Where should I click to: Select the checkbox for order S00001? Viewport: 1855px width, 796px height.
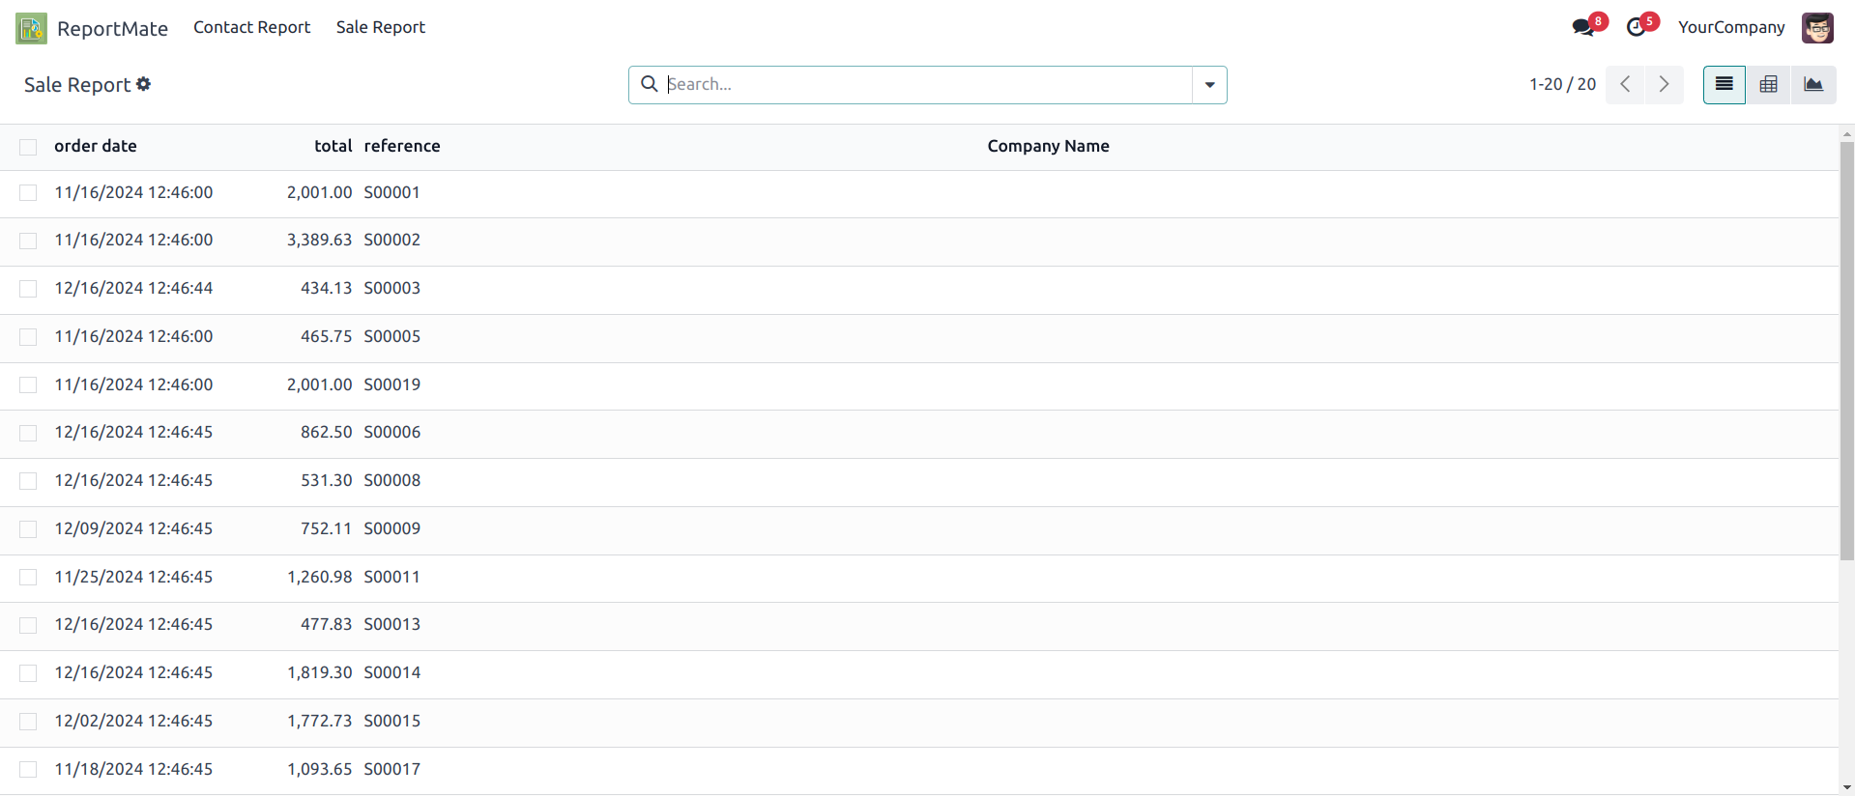[x=28, y=193]
